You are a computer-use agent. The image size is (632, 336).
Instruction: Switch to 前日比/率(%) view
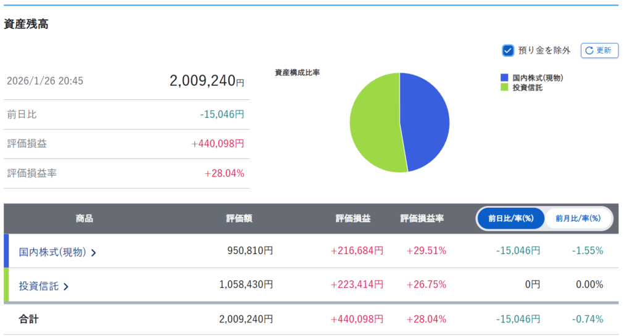point(510,218)
